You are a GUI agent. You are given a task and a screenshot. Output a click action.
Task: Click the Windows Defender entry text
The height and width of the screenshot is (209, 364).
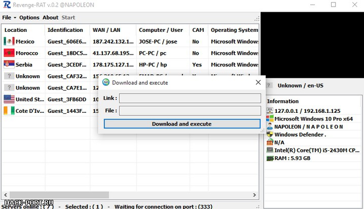click(300, 135)
